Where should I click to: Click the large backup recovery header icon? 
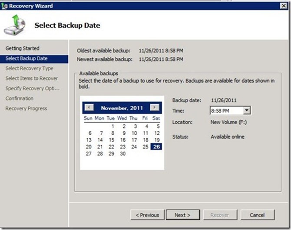coord(14,25)
